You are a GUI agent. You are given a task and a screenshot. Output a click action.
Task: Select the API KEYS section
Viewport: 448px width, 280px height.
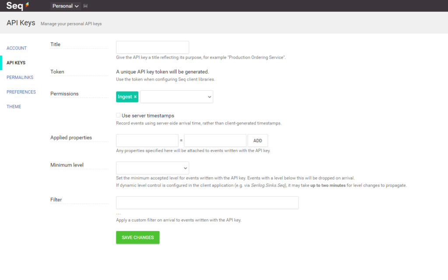(16, 63)
